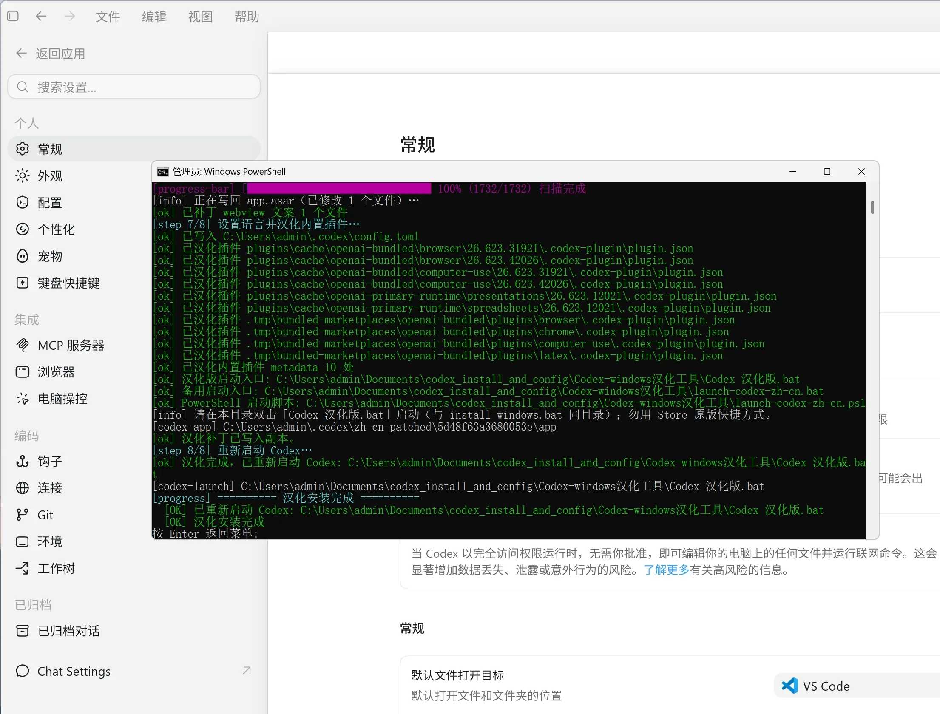
Task: Click the anchor icon for 钩子
Action: pyautogui.click(x=22, y=461)
